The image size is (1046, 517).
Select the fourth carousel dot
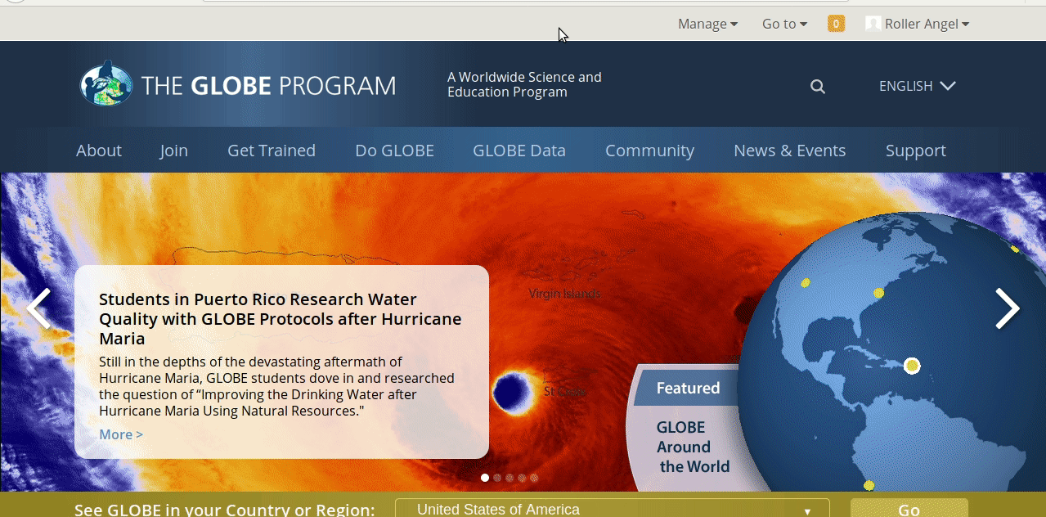click(522, 478)
